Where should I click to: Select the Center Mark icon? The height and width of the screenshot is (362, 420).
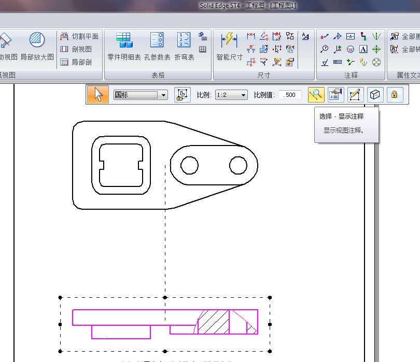pos(376,49)
